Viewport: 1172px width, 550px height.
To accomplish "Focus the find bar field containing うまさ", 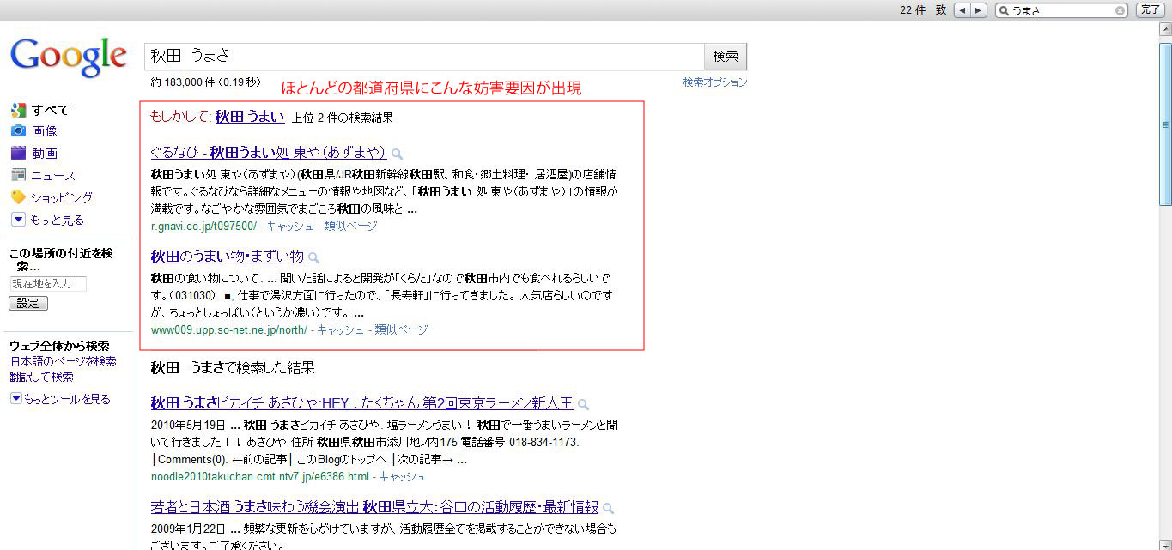I will pyautogui.click(x=1061, y=10).
